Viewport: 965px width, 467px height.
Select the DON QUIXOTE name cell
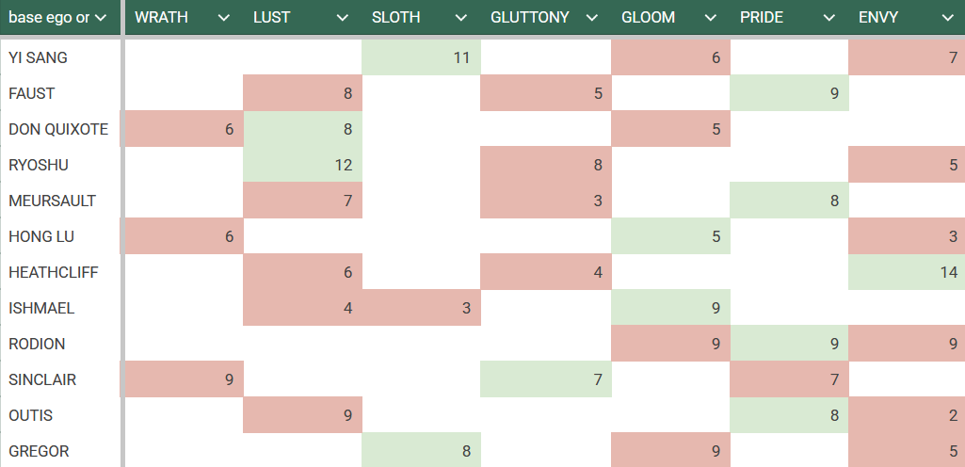tap(60, 129)
